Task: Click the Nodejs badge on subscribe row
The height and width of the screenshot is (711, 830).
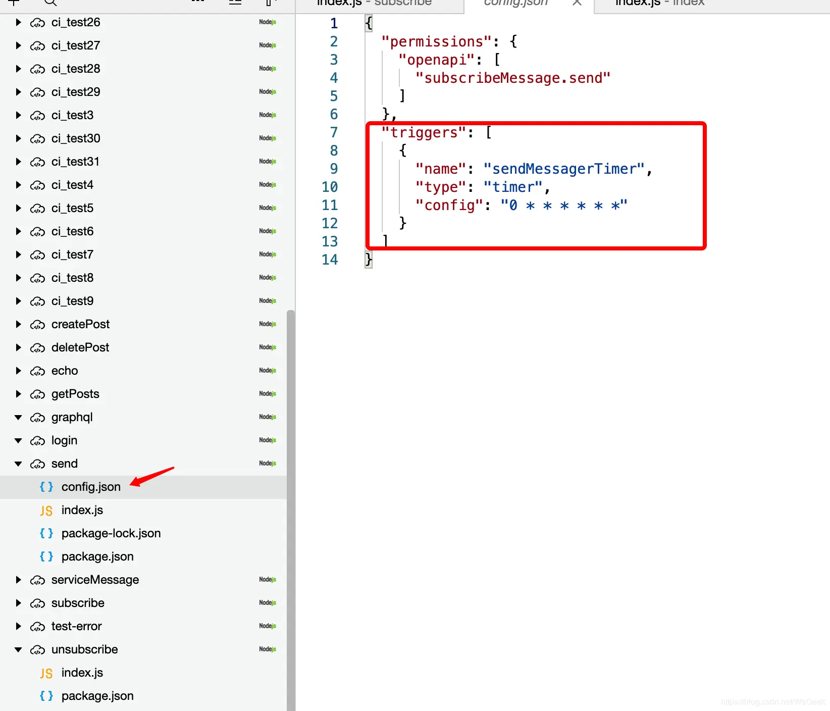Action: coord(268,603)
